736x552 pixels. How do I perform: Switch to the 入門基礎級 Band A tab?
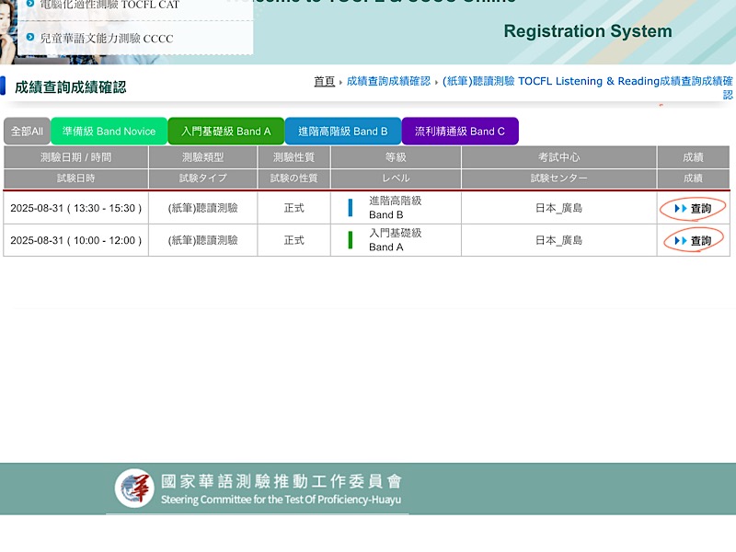click(x=225, y=132)
